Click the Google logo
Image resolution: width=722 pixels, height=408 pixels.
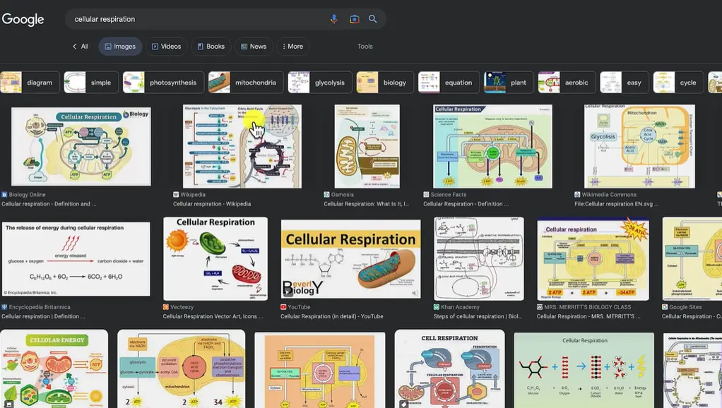click(23, 20)
